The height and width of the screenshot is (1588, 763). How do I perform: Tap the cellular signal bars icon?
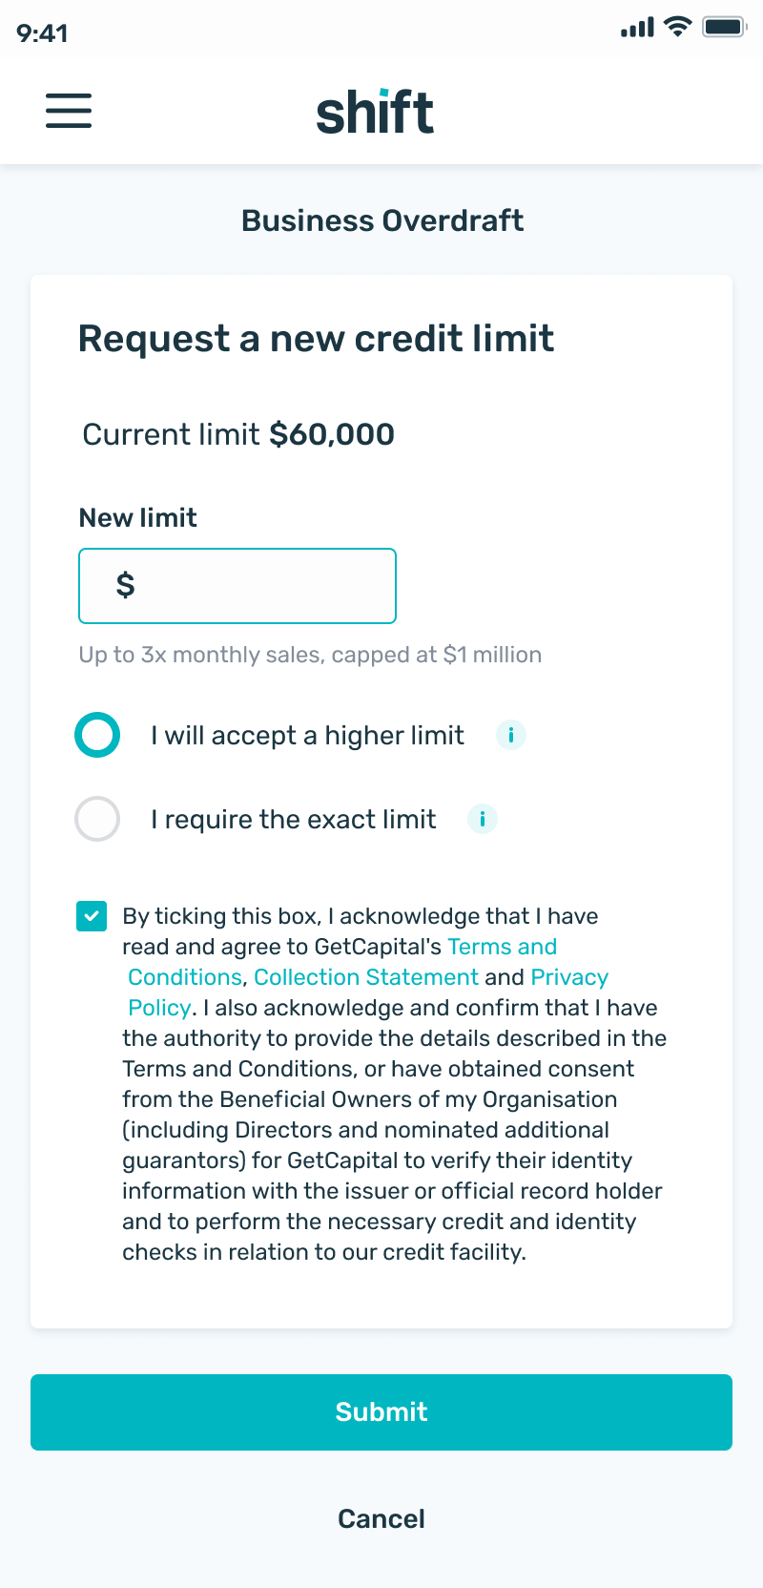[x=637, y=28]
